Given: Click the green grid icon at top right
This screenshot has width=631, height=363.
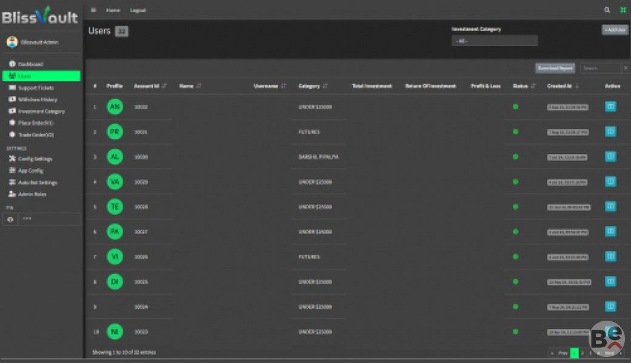Looking at the screenshot, I should (x=623, y=10).
